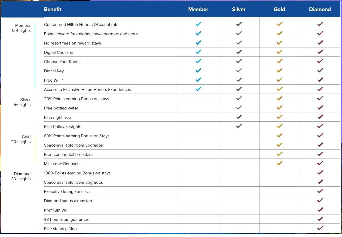The width and height of the screenshot is (342, 237).
Task: Click the Gold checkmark for Milestone Bonuses
Action: click(280, 163)
